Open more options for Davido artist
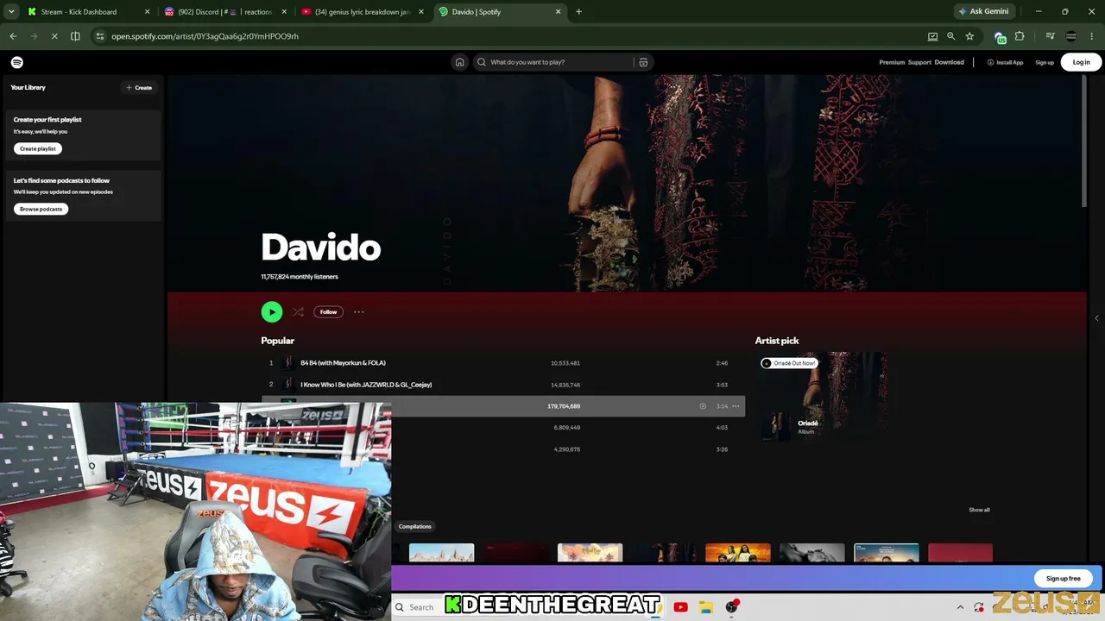1105x621 pixels. coord(359,312)
